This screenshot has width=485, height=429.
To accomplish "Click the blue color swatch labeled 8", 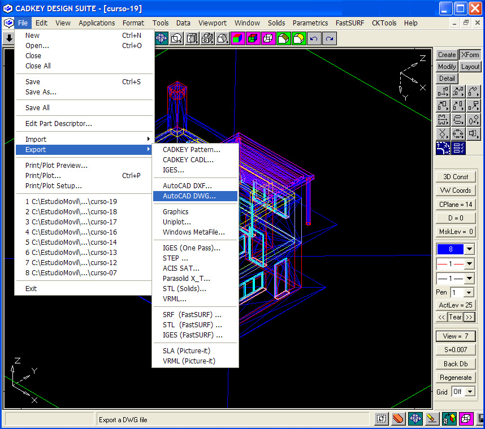I will 450,249.
